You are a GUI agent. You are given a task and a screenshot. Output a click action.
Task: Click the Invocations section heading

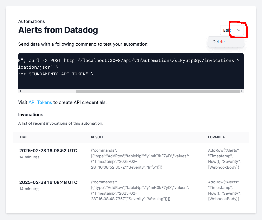[31, 115]
